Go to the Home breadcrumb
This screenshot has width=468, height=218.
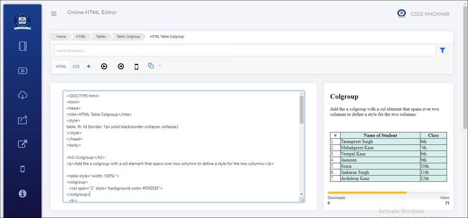(x=61, y=36)
